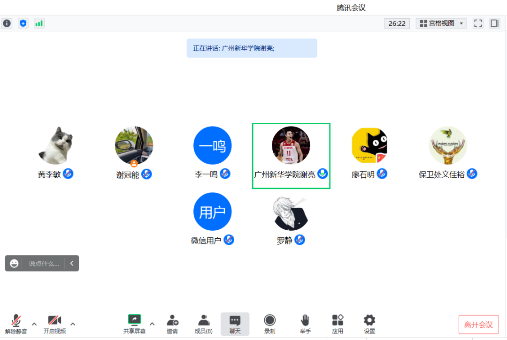
Task: Expand audio options arrow beside 解除静音
Action: [x=34, y=324]
